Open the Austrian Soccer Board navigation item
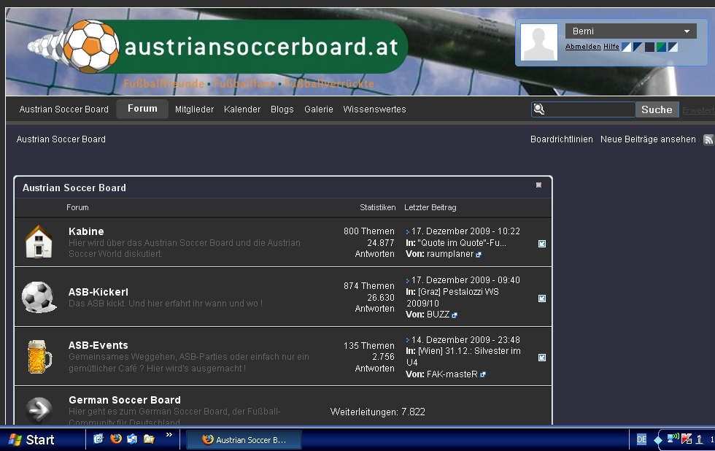Image resolution: width=715 pixels, height=451 pixels. tap(64, 109)
